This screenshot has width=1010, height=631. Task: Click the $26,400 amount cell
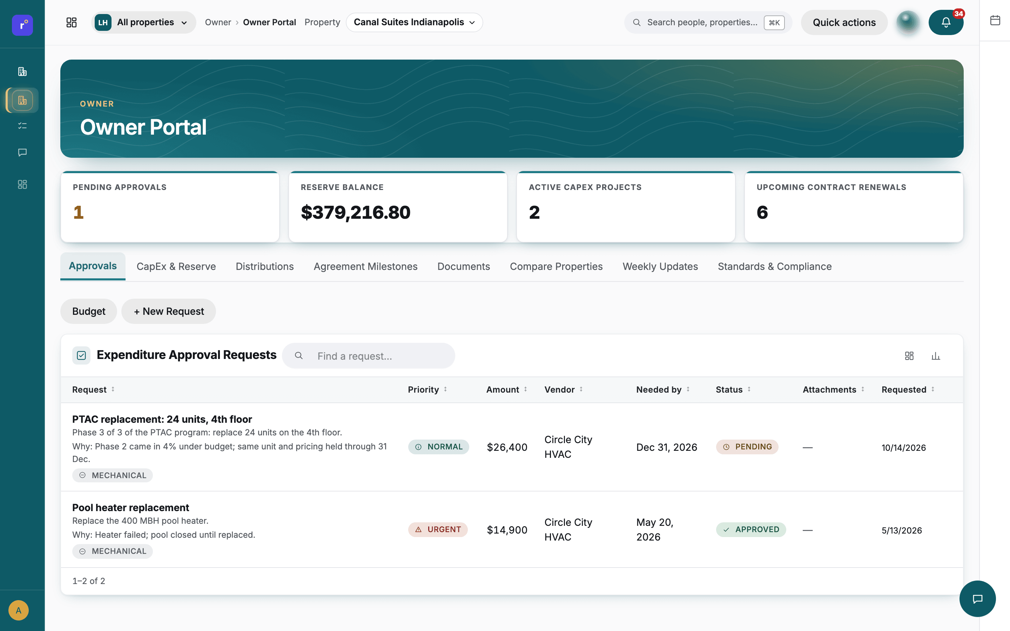tap(507, 447)
